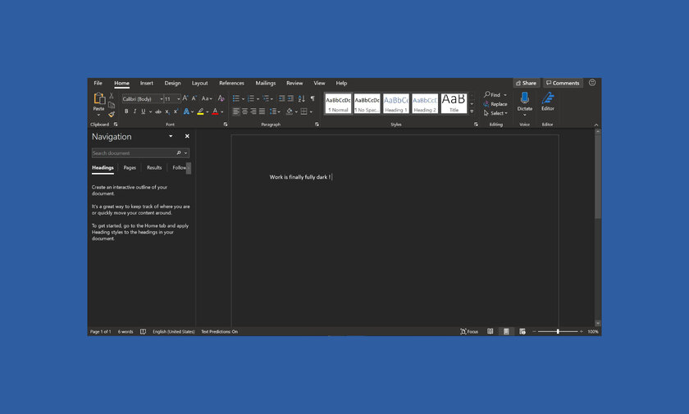Close the Navigation pane
The width and height of the screenshot is (689, 414).
[x=187, y=136]
